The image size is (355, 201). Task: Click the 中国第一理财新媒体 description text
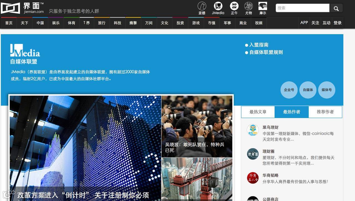coord(298,136)
